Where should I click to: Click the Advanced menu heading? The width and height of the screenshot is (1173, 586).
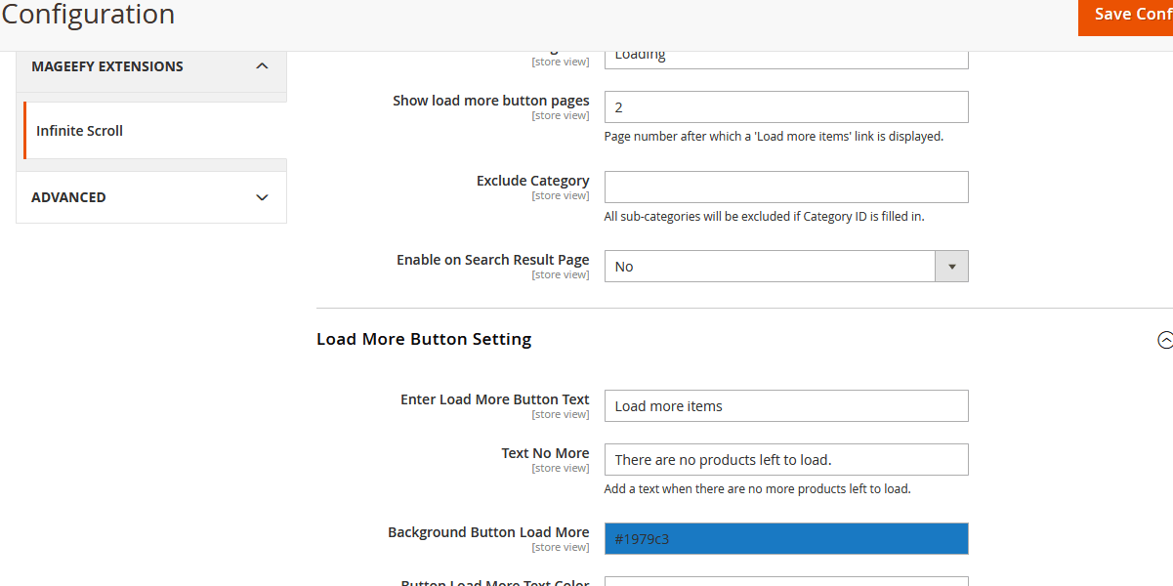(69, 197)
